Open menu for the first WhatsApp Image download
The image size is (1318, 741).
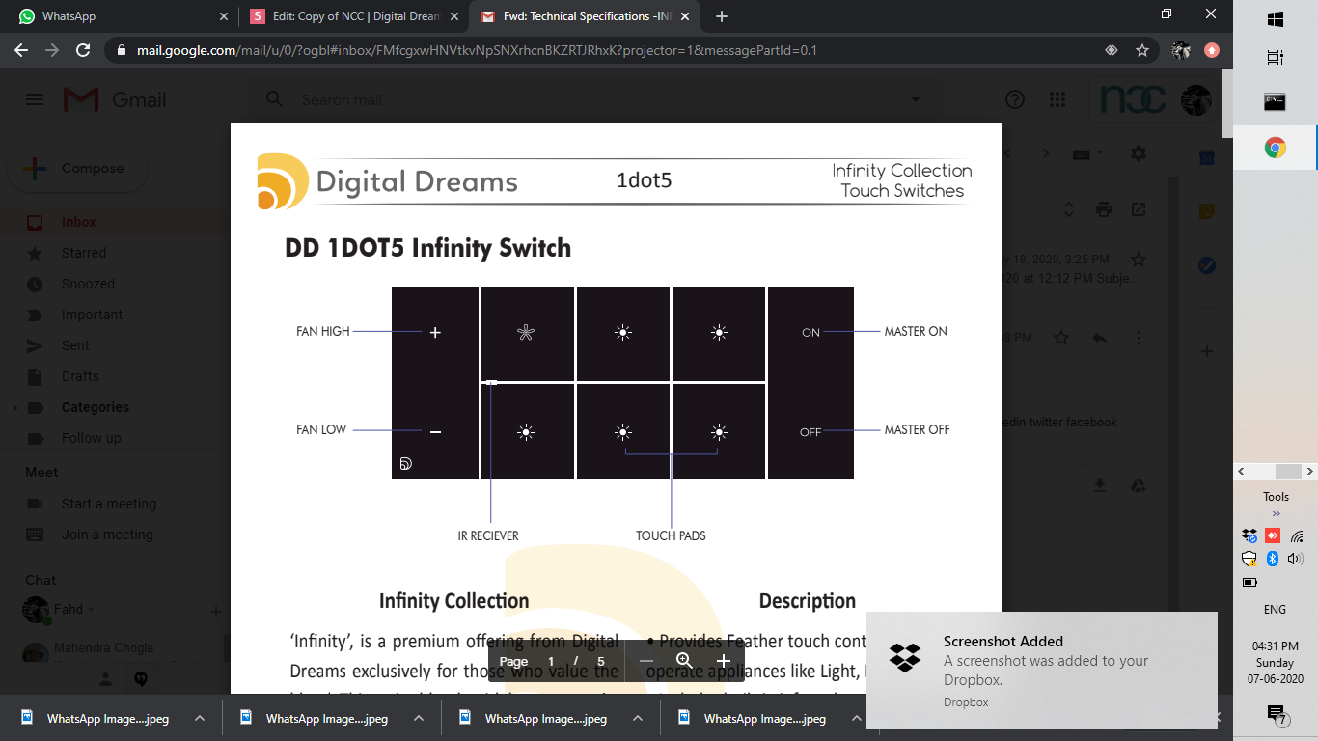(200, 719)
